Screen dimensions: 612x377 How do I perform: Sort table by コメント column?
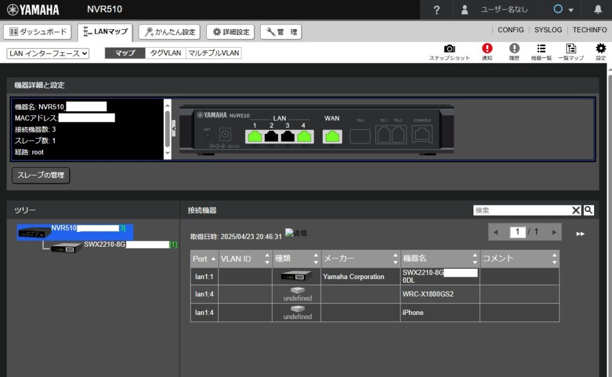pyautogui.click(x=520, y=259)
